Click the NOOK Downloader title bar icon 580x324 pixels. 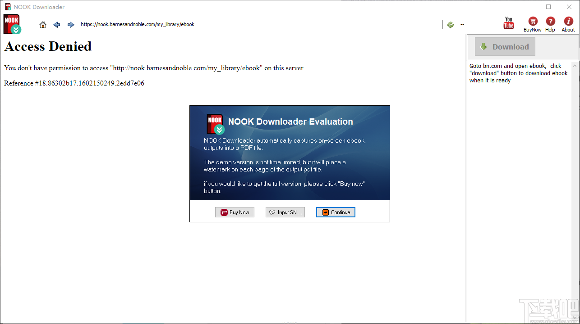(8, 7)
